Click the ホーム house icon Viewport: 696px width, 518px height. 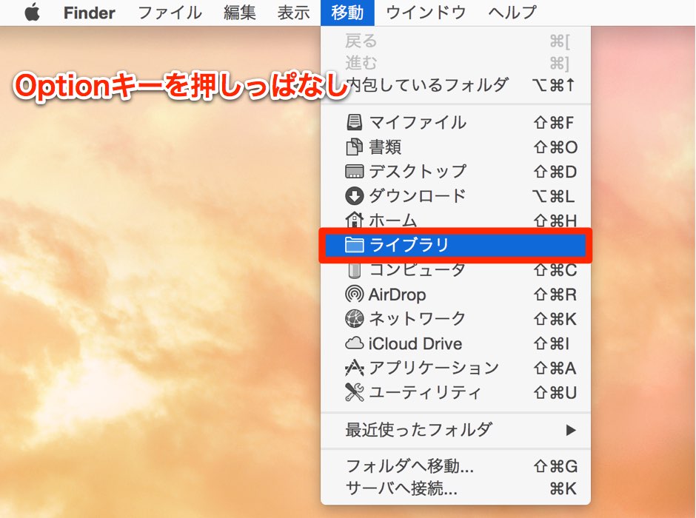click(354, 220)
